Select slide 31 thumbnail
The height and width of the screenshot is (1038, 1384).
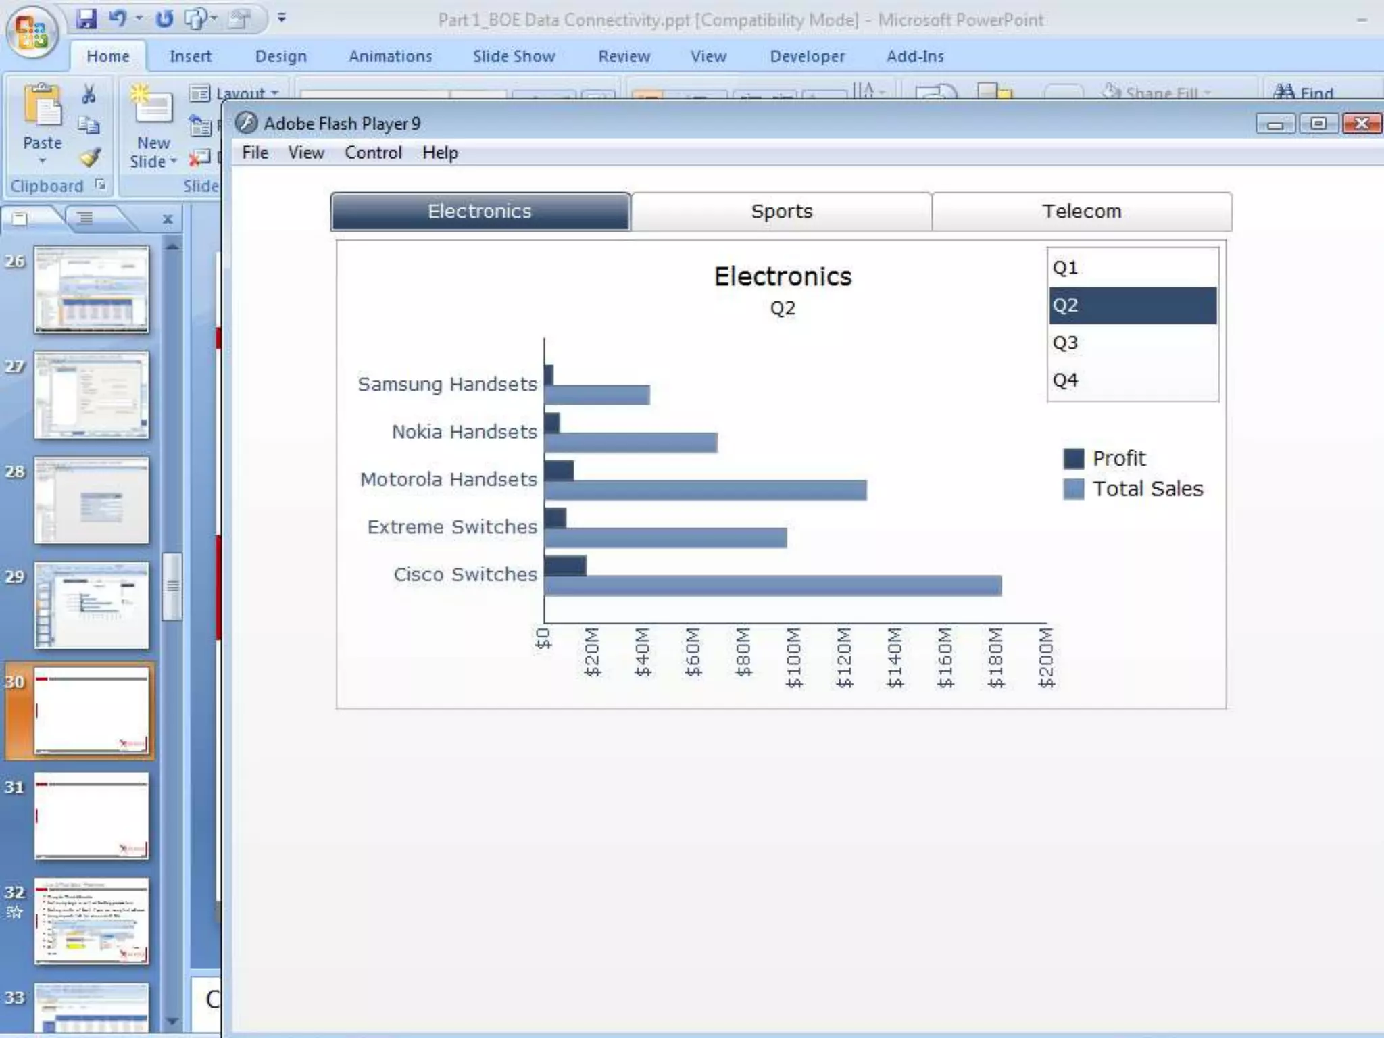[x=91, y=816]
